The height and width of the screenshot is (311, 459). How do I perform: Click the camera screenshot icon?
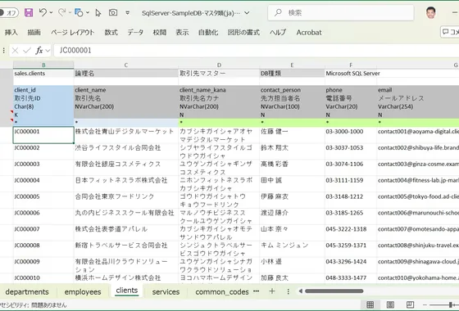tap(113, 12)
